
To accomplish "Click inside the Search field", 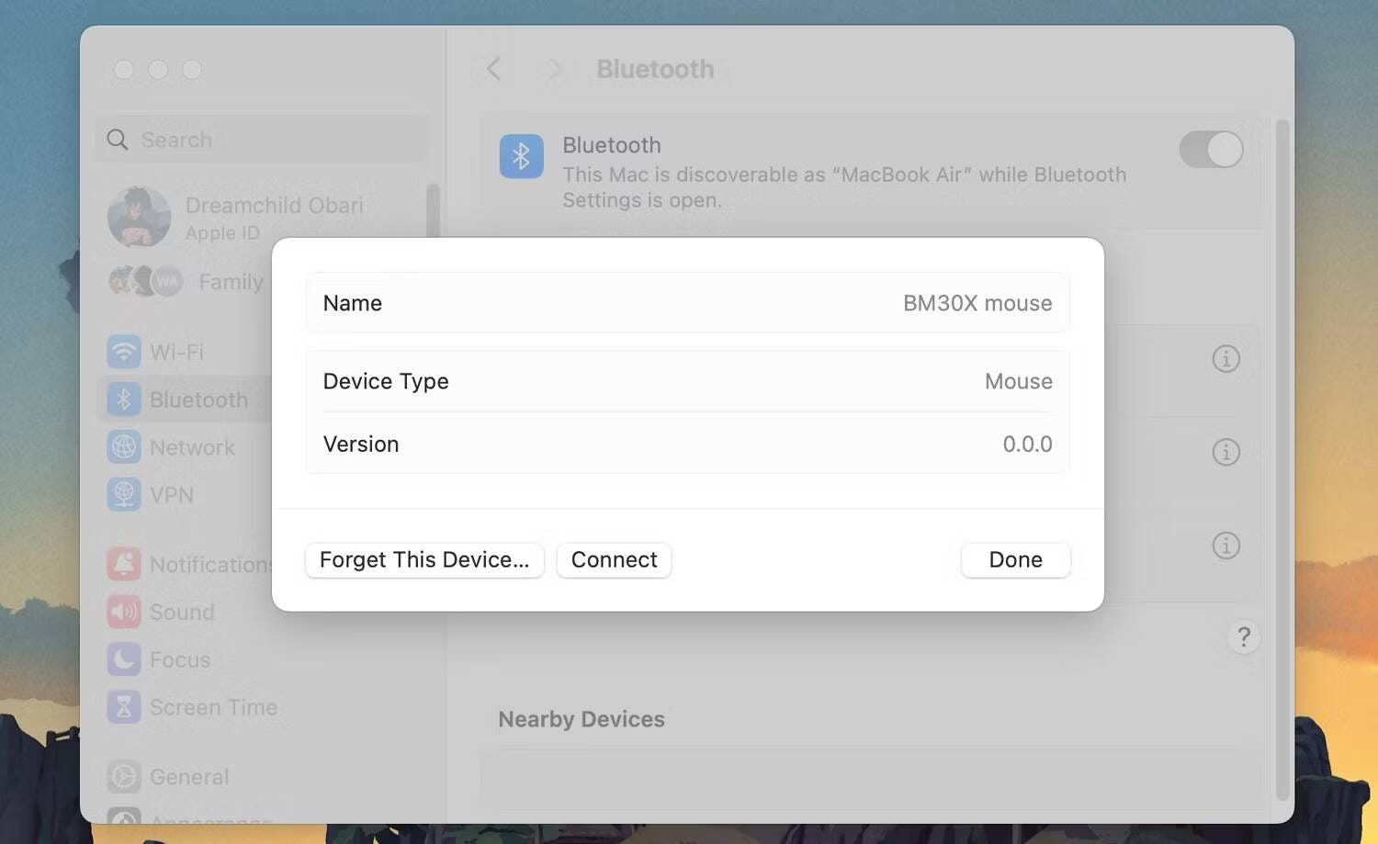I will point(262,139).
